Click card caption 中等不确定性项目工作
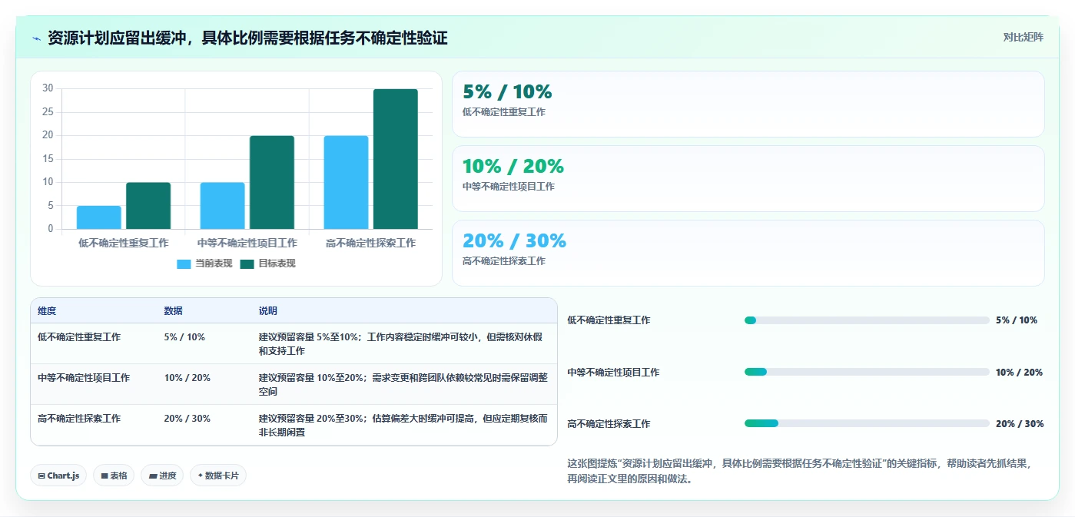Image resolution: width=1075 pixels, height=517 pixels. (x=509, y=187)
